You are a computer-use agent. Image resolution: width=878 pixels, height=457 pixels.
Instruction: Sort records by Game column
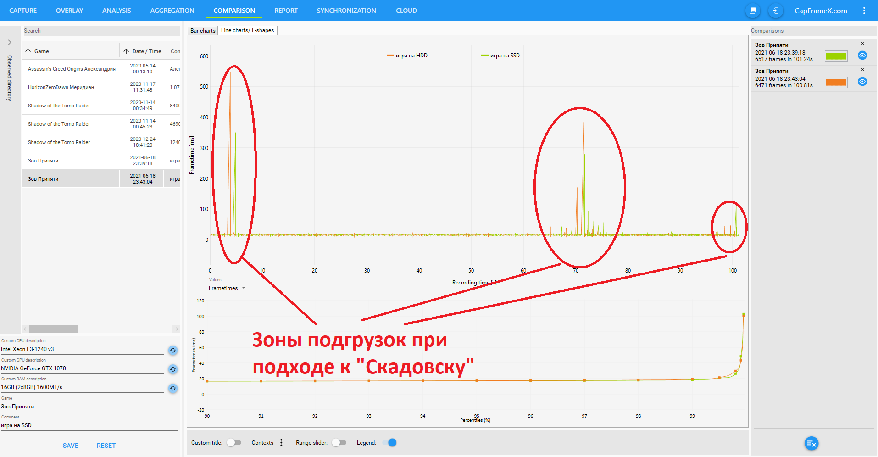tap(41, 51)
